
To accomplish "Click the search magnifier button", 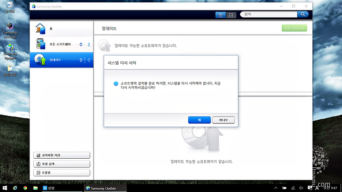I will [x=303, y=14].
